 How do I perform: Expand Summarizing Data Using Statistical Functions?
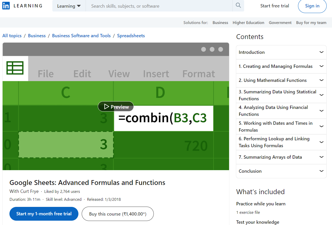pos(281,95)
